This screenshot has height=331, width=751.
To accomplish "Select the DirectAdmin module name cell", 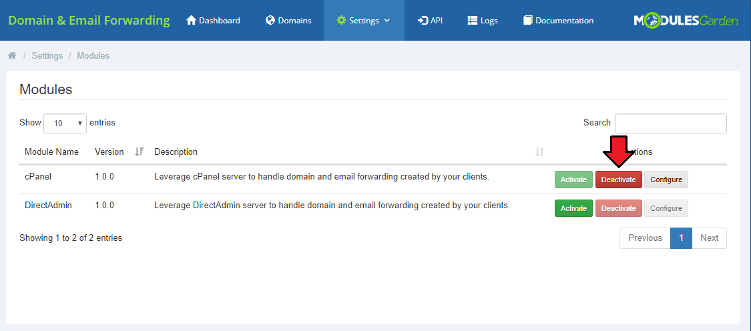I will click(48, 205).
